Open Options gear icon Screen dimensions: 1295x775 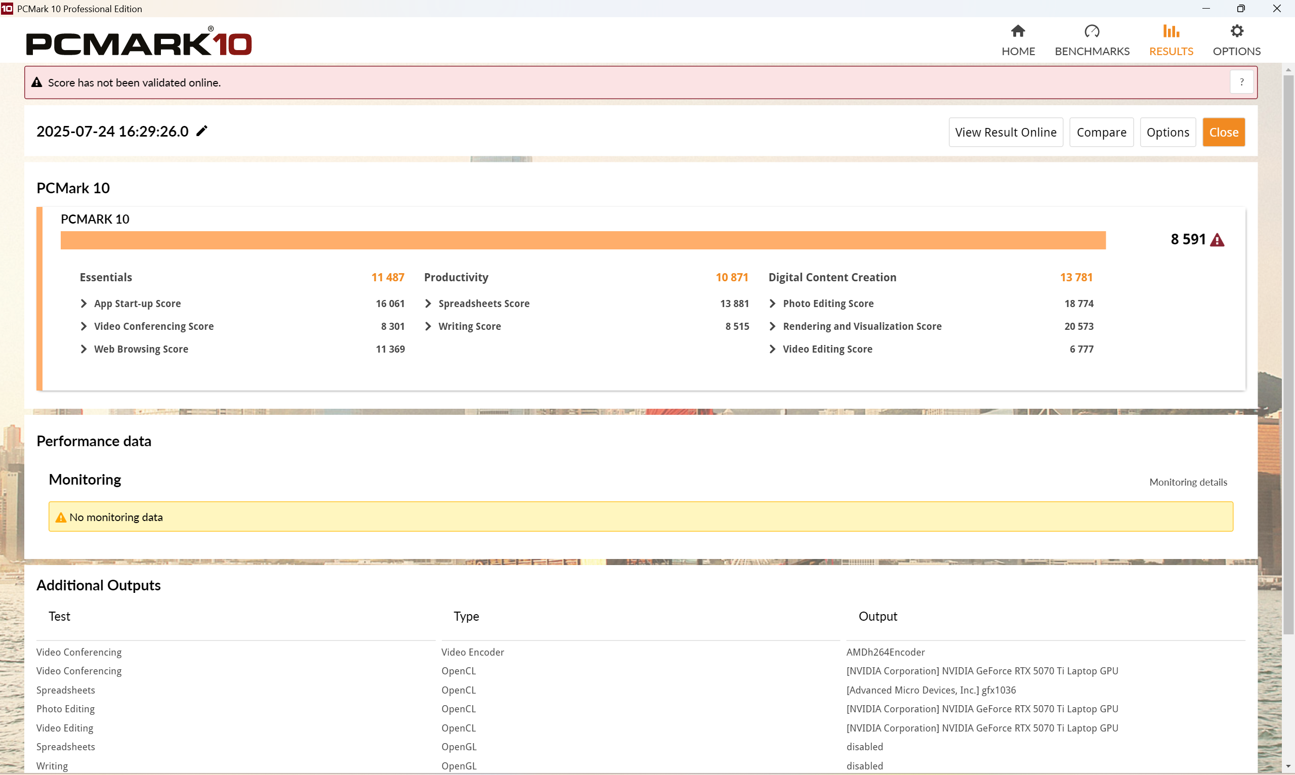point(1236,31)
